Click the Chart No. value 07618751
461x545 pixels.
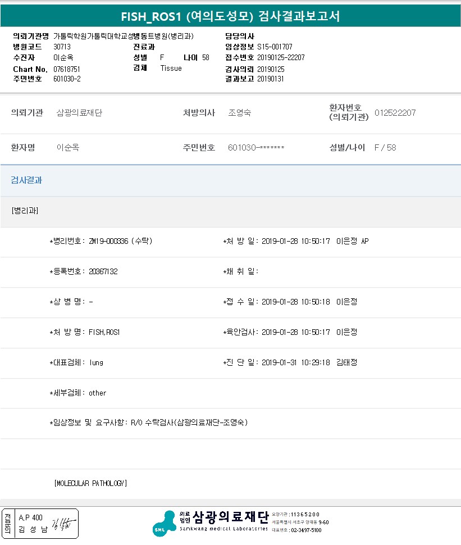(x=67, y=69)
